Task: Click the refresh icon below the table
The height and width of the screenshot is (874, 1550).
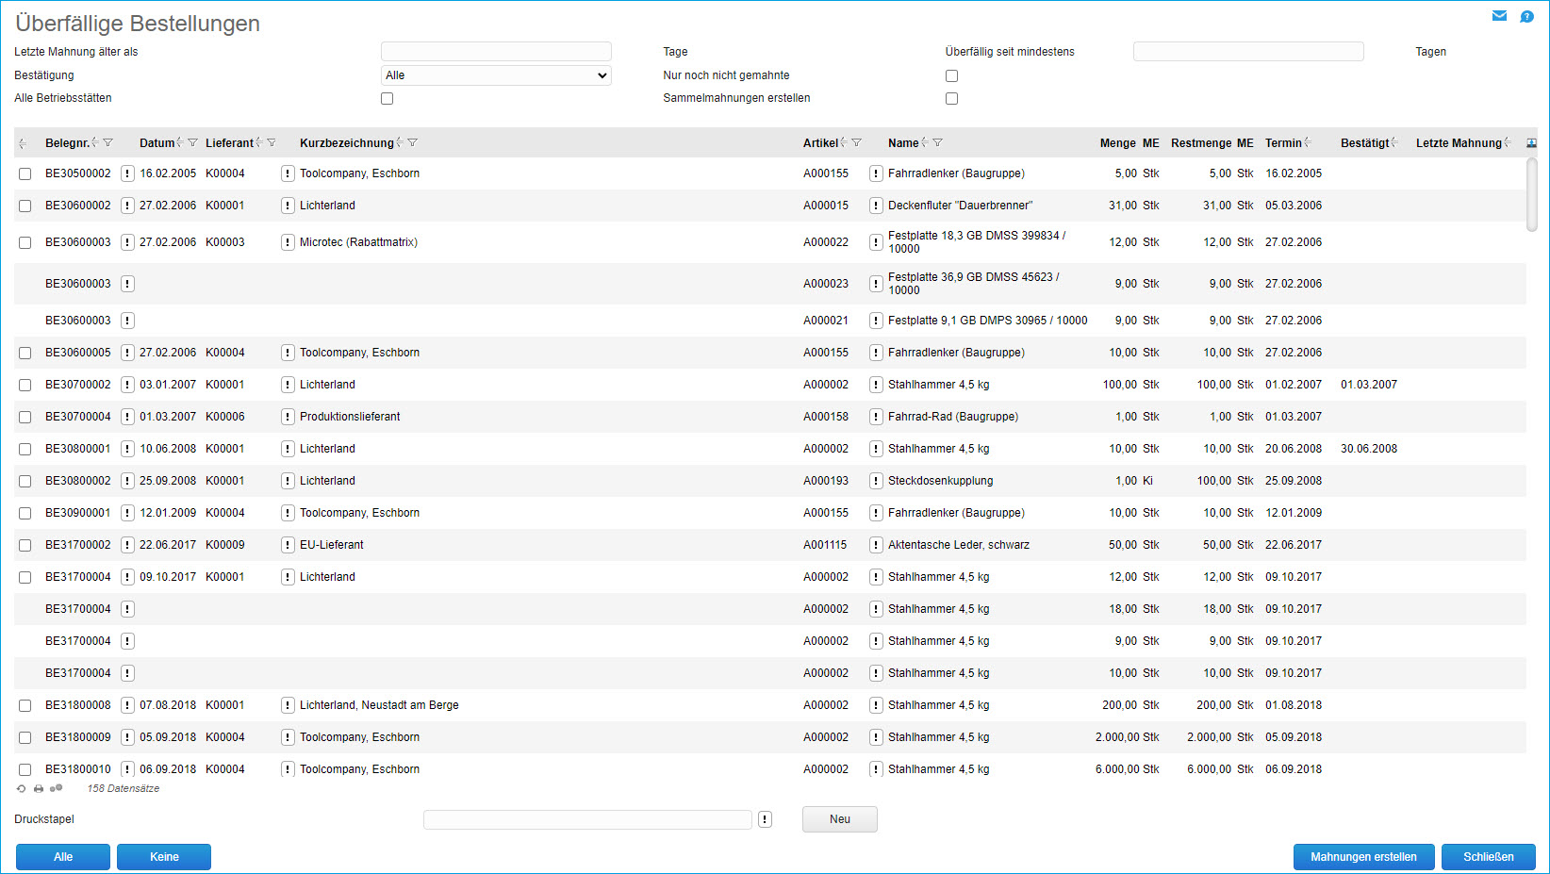Action: [22, 788]
